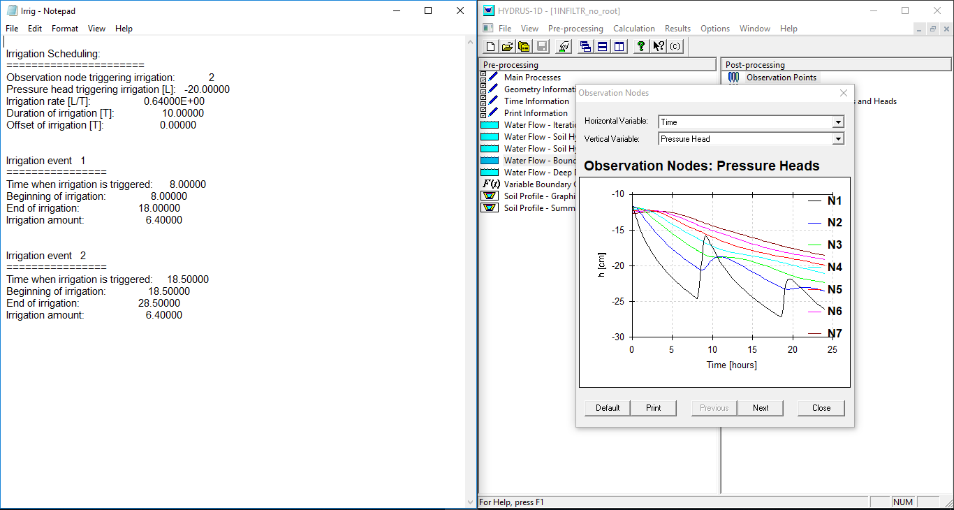Close Observation Nodes dialog with the X
The width and height of the screenshot is (954, 510).
[x=843, y=93]
